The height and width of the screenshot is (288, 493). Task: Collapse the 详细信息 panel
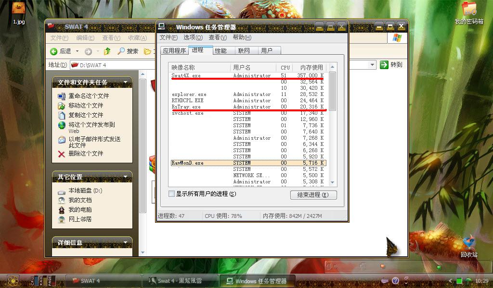pos(126,242)
